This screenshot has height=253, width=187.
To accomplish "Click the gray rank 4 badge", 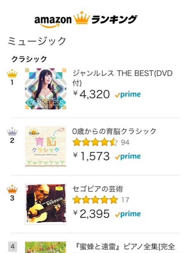I will click(13, 247).
